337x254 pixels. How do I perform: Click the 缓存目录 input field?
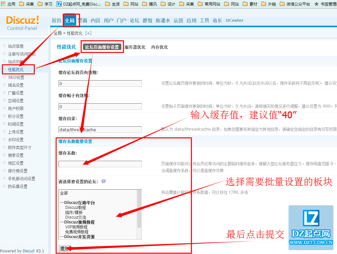point(100,130)
